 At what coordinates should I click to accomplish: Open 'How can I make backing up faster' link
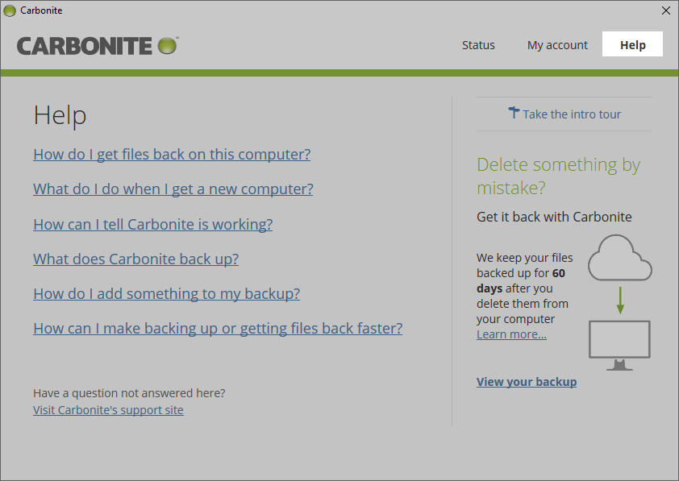(218, 329)
